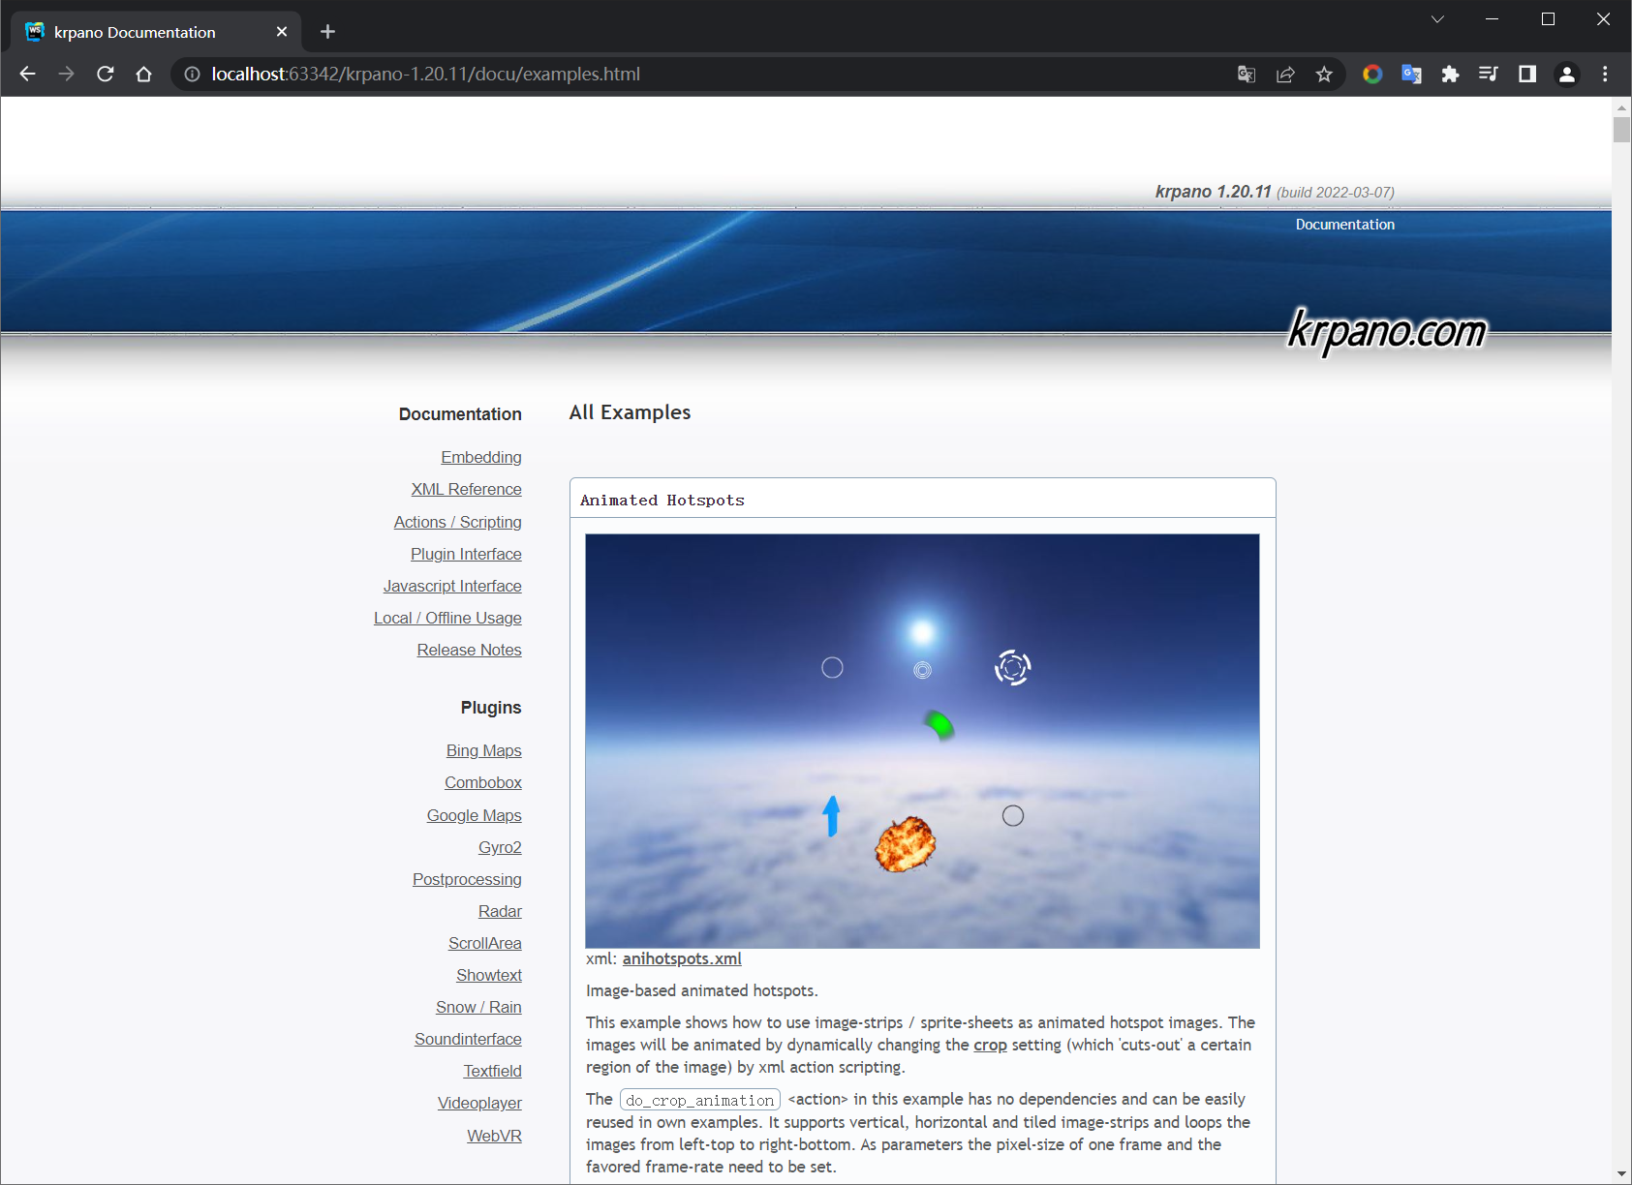This screenshot has width=1632, height=1185.
Task: Open Google Translate from the address bar
Action: pyautogui.click(x=1247, y=74)
